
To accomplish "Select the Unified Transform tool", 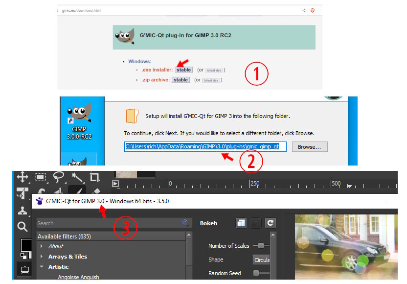I will click(23, 193).
